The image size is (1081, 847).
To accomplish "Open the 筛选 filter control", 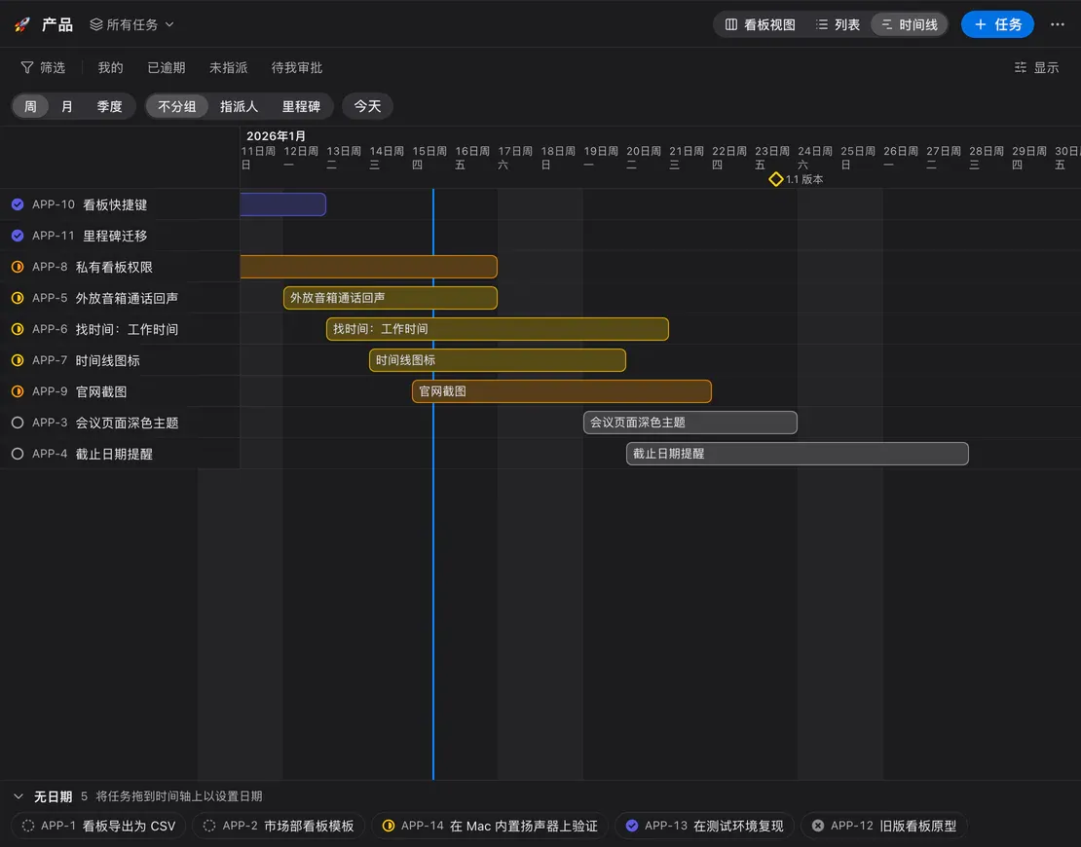I will [43, 67].
